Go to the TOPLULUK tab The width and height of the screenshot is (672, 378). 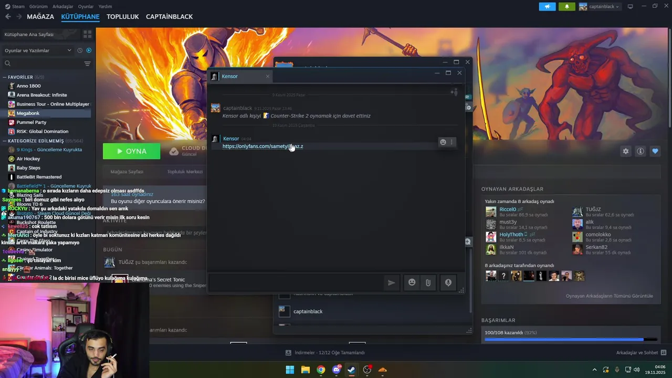coord(122,17)
